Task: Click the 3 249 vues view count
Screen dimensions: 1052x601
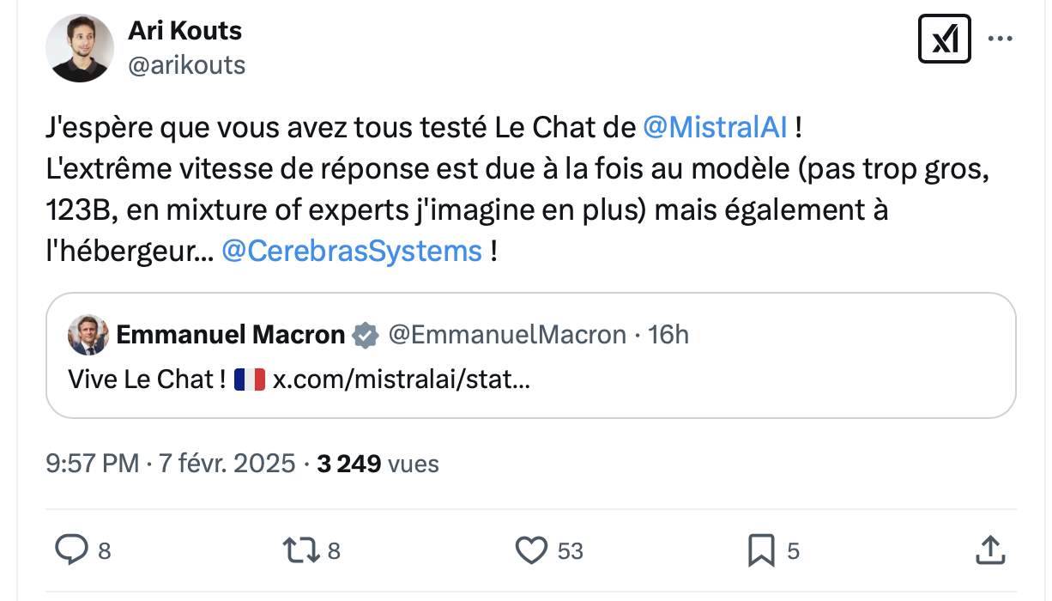Action: pos(378,464)
